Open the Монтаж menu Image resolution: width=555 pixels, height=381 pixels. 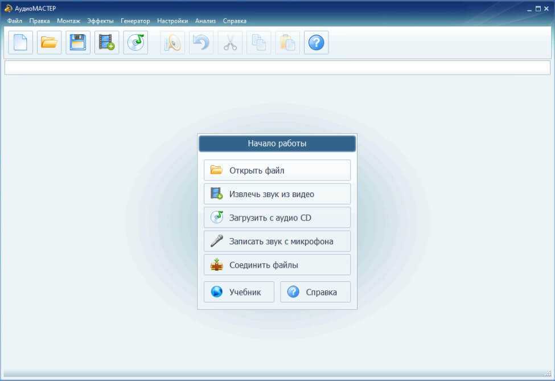point(68,21)
